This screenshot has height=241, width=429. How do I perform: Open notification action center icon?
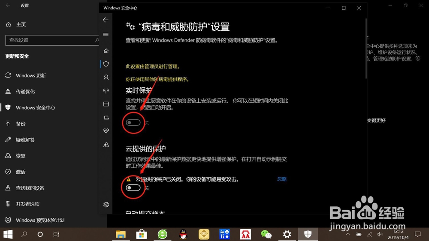pyautogui.click(x=417, y=234)
